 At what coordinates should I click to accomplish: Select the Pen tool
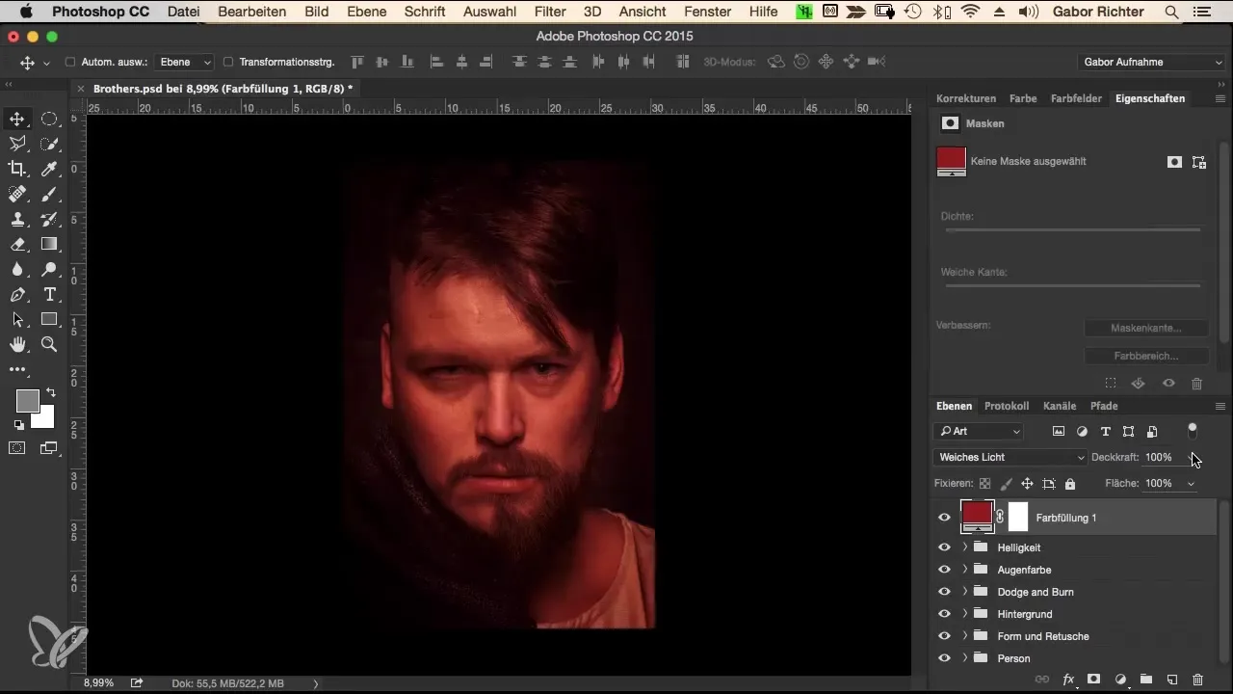(x=17, y=295)
